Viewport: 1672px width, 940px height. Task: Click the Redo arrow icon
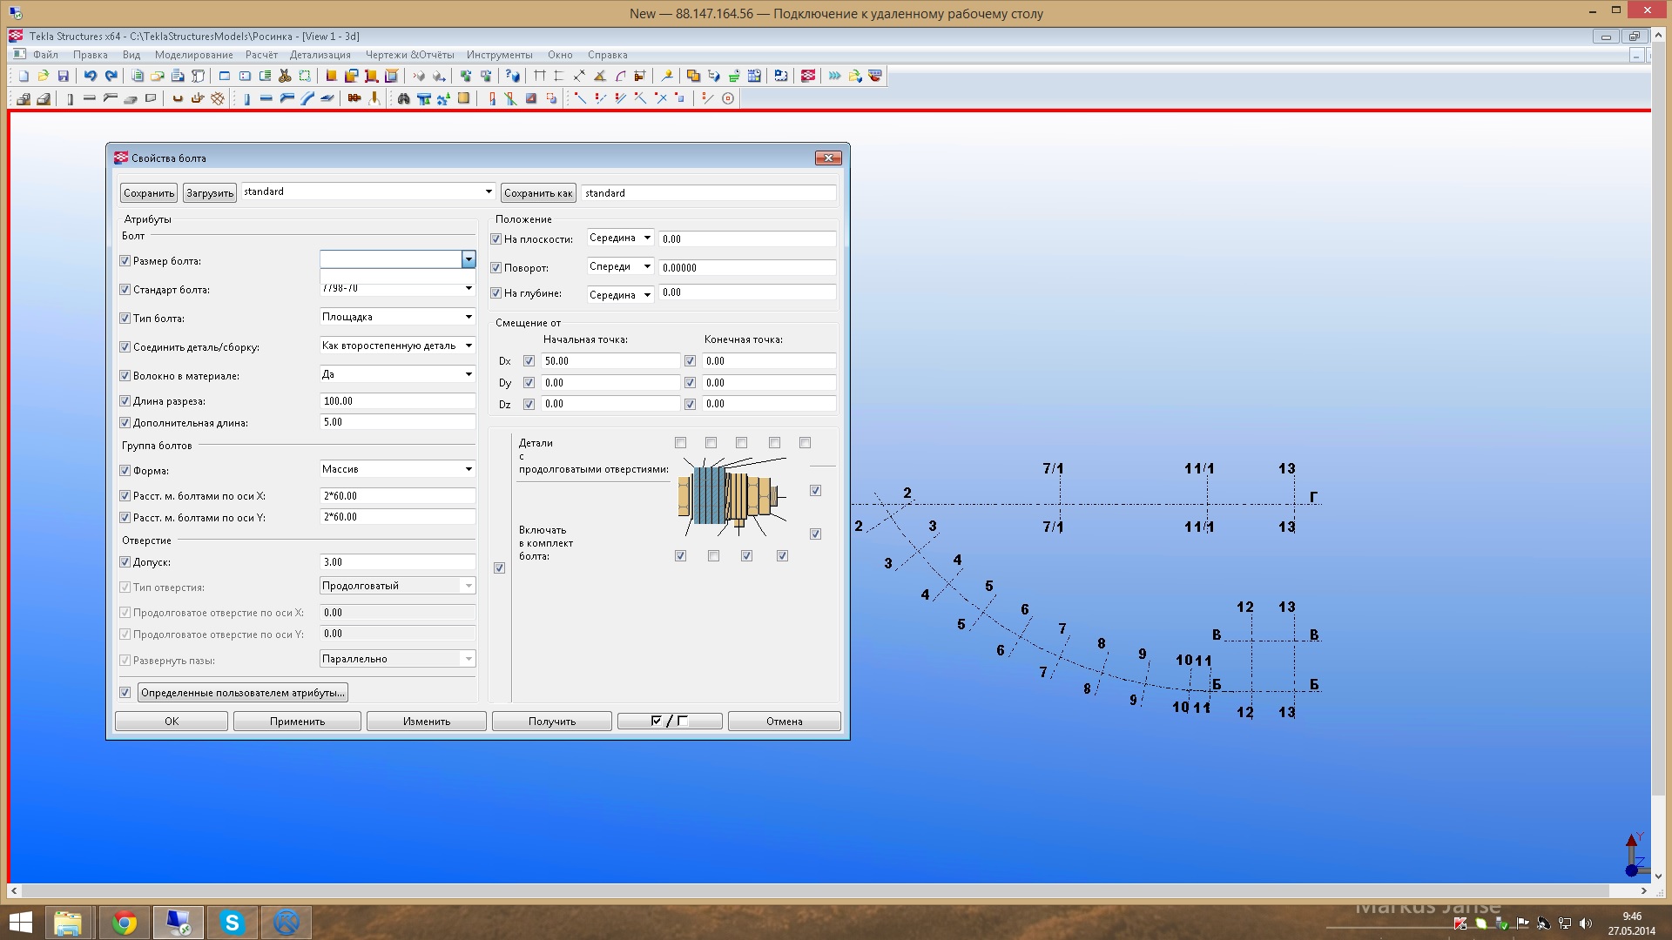click(111, 77)
